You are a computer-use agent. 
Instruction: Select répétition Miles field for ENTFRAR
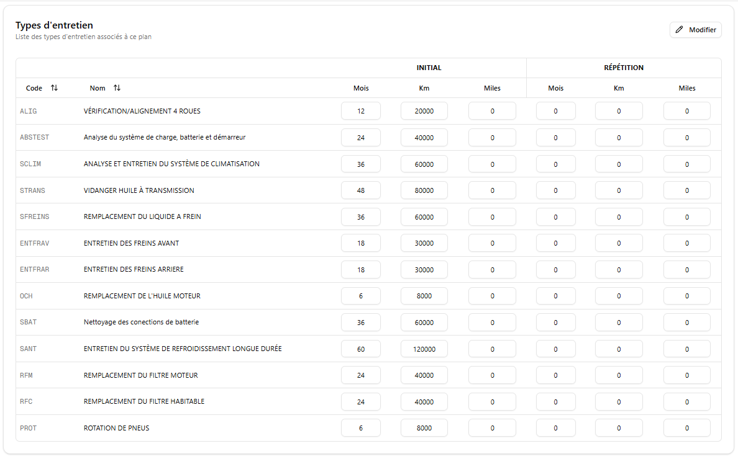coord(686,270)
